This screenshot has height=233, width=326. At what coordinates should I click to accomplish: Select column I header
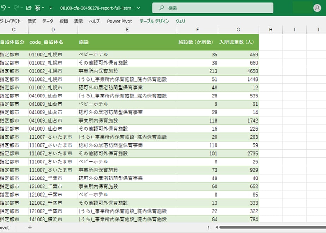(x=294, y=30)
